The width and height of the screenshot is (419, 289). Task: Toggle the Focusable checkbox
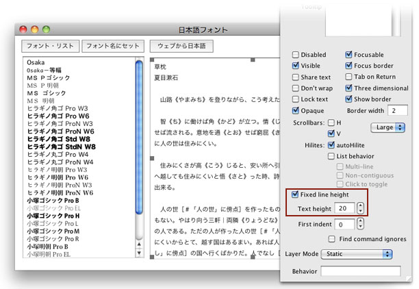click(348, 55)
